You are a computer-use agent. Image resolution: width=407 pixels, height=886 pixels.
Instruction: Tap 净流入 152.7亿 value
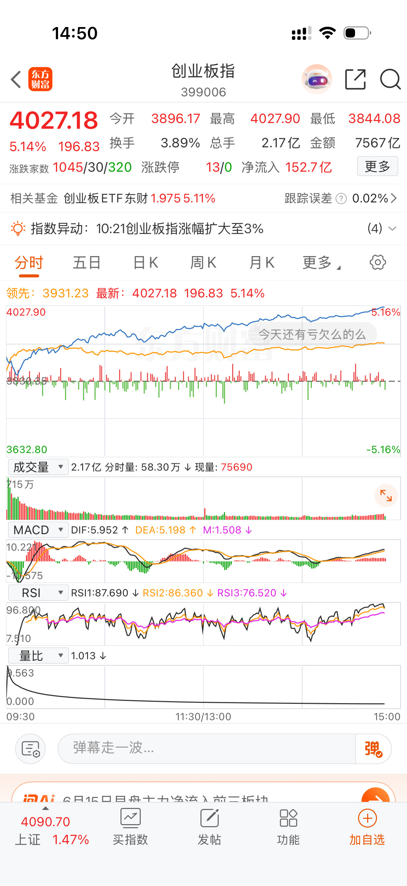[308, 167]
